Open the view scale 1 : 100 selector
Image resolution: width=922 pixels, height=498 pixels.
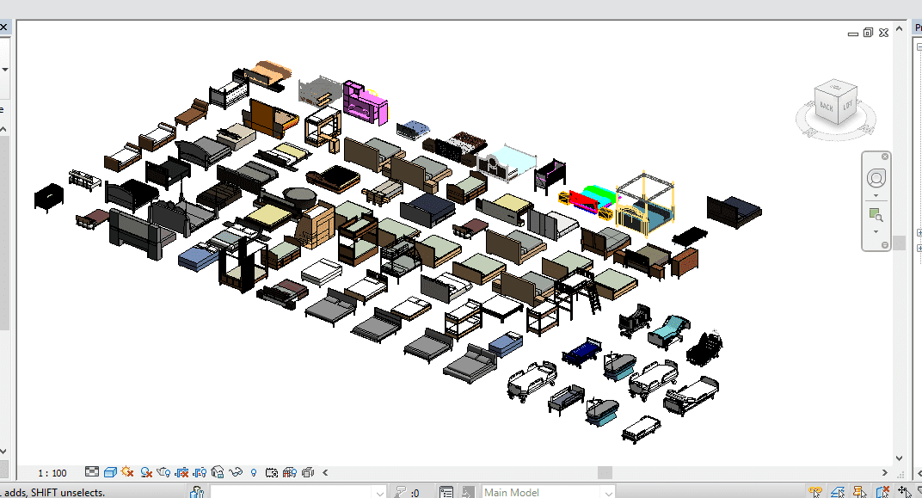click(x=52, y=473)
